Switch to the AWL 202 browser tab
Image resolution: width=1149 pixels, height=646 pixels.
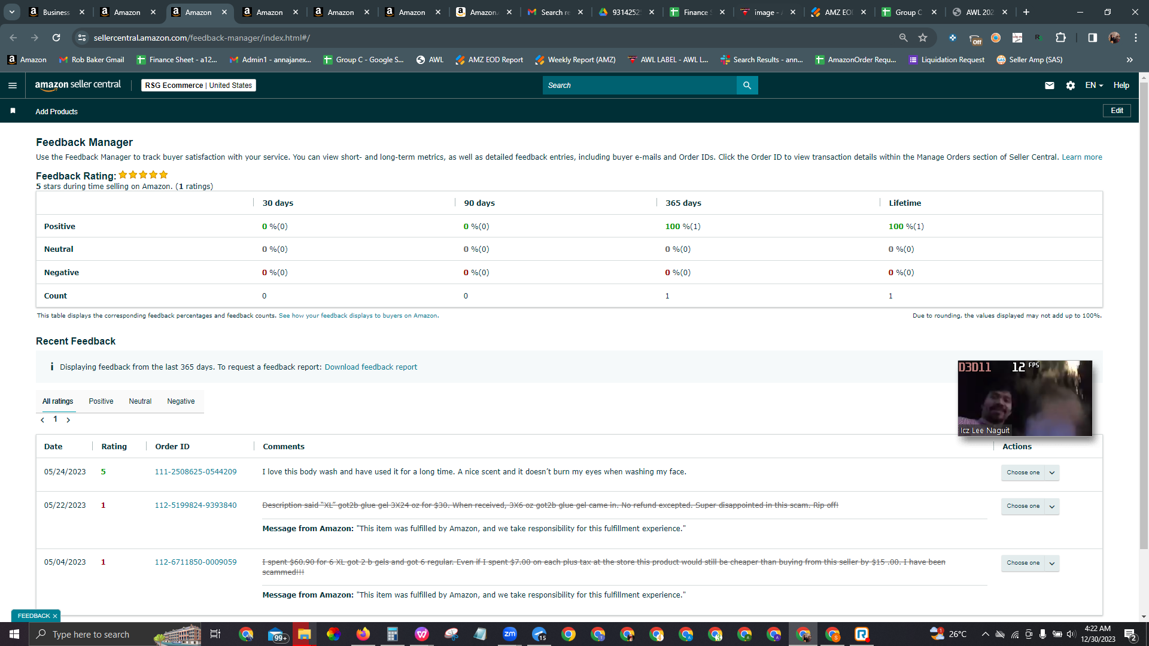click(980, 12)
